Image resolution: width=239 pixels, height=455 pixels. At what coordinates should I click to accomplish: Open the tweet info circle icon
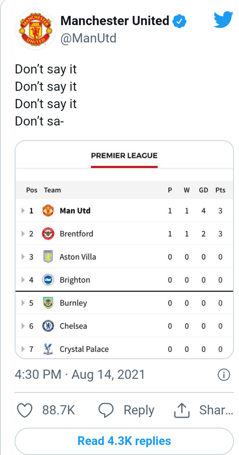pos(224,375)
